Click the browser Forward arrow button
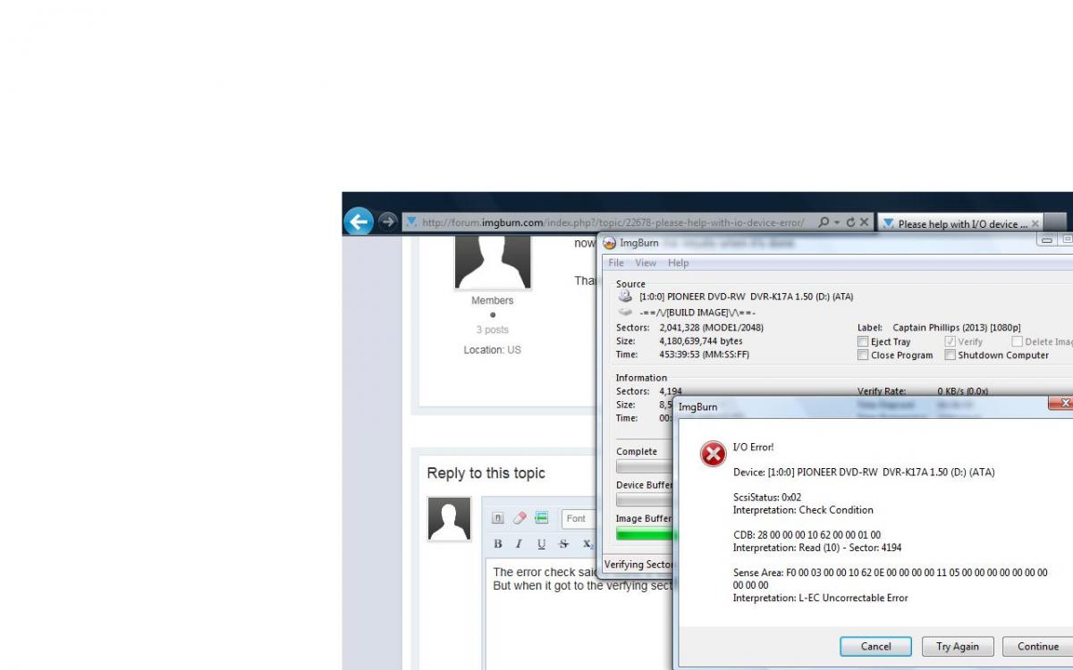This screenshot has width=1073, height=670. 387,222
